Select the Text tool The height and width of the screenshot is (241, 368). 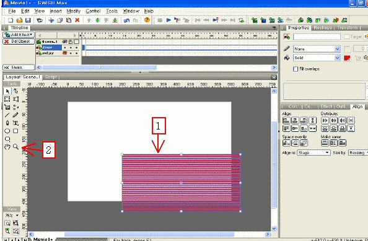15,123
